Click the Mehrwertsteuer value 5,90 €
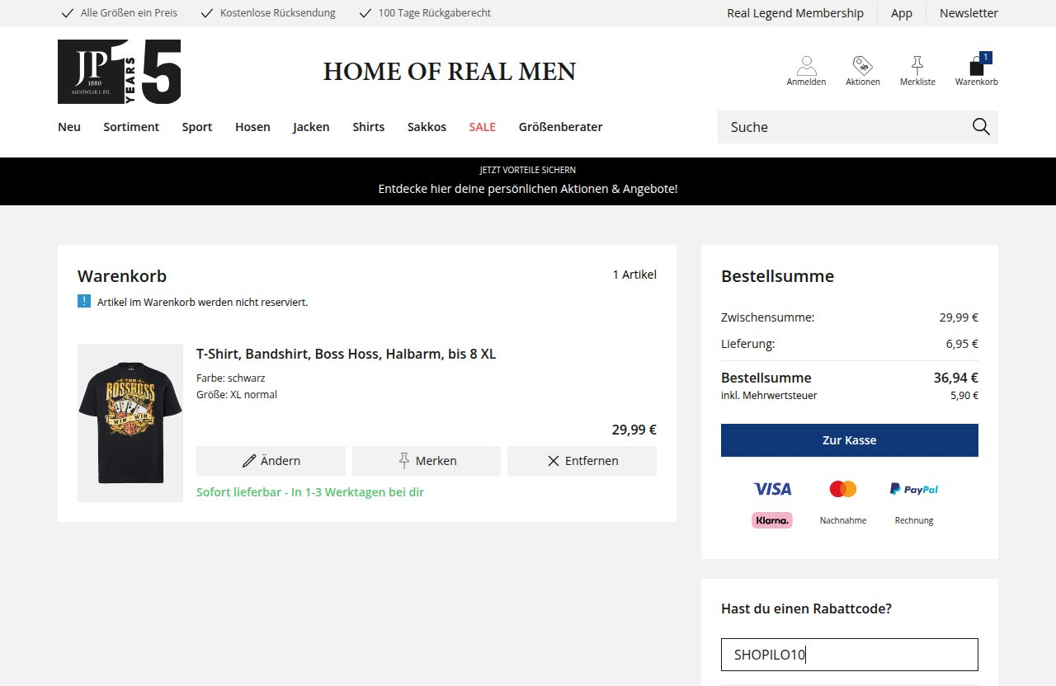1056x686 pixels. point(964,396)
